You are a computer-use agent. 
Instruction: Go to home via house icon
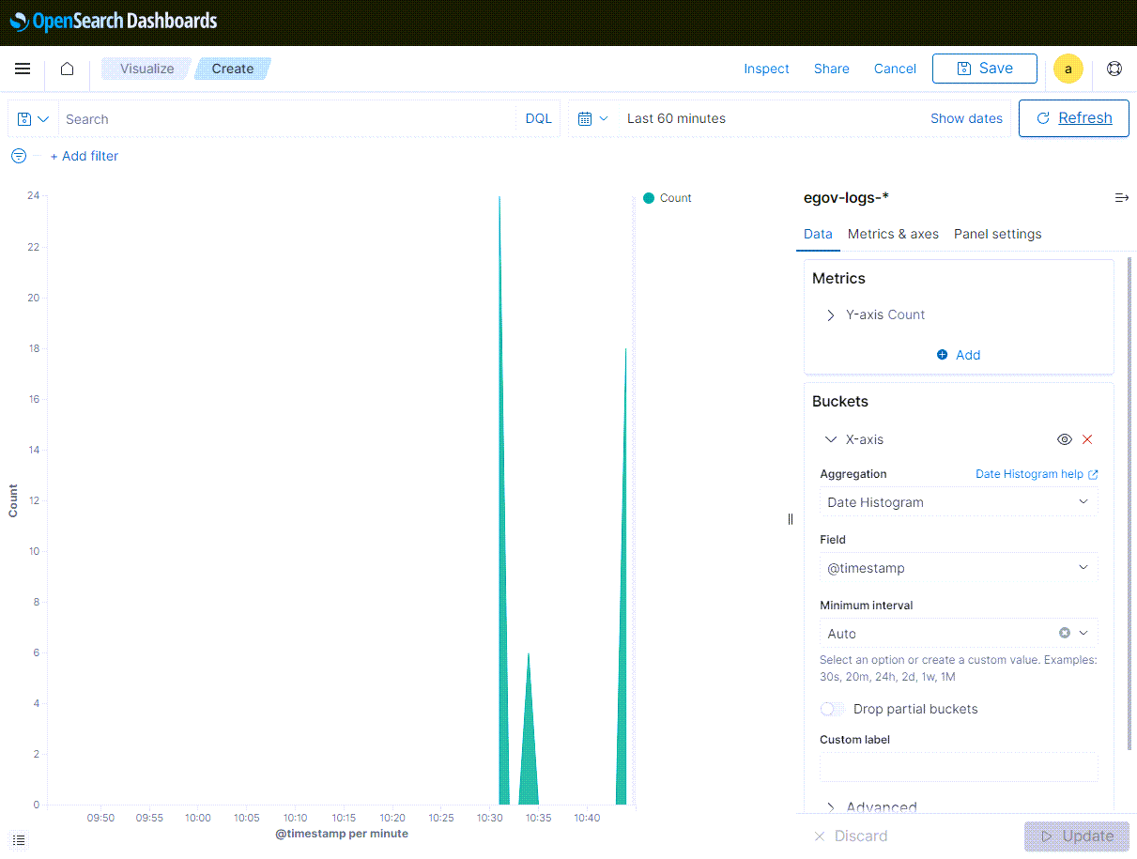pyautogui.click(x=67, y=69)
